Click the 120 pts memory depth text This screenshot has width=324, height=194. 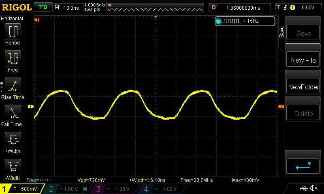point(92,9)
